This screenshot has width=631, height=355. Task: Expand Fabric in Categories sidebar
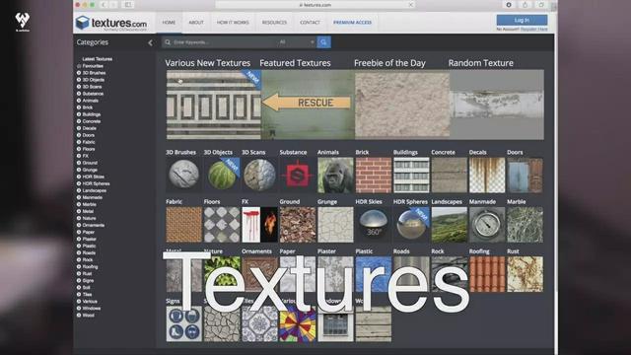(x=79, y=142)
